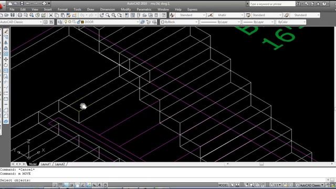Click the Save icon in standard toolbar

click(13, 15)
